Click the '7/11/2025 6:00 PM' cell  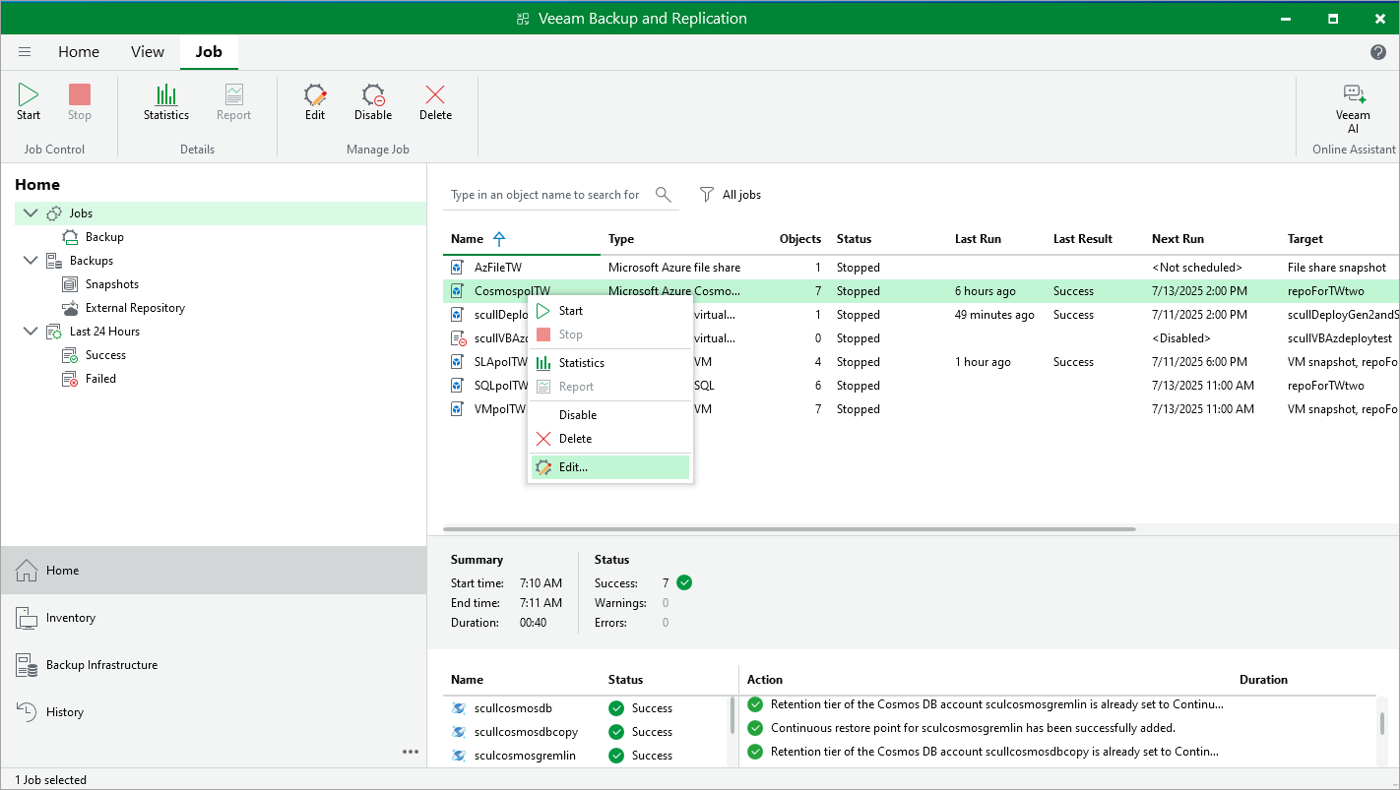[x=1199, y=361]
